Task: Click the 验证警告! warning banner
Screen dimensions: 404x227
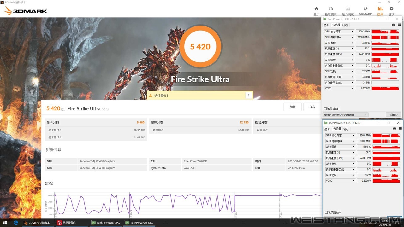Action: [200, 96]
